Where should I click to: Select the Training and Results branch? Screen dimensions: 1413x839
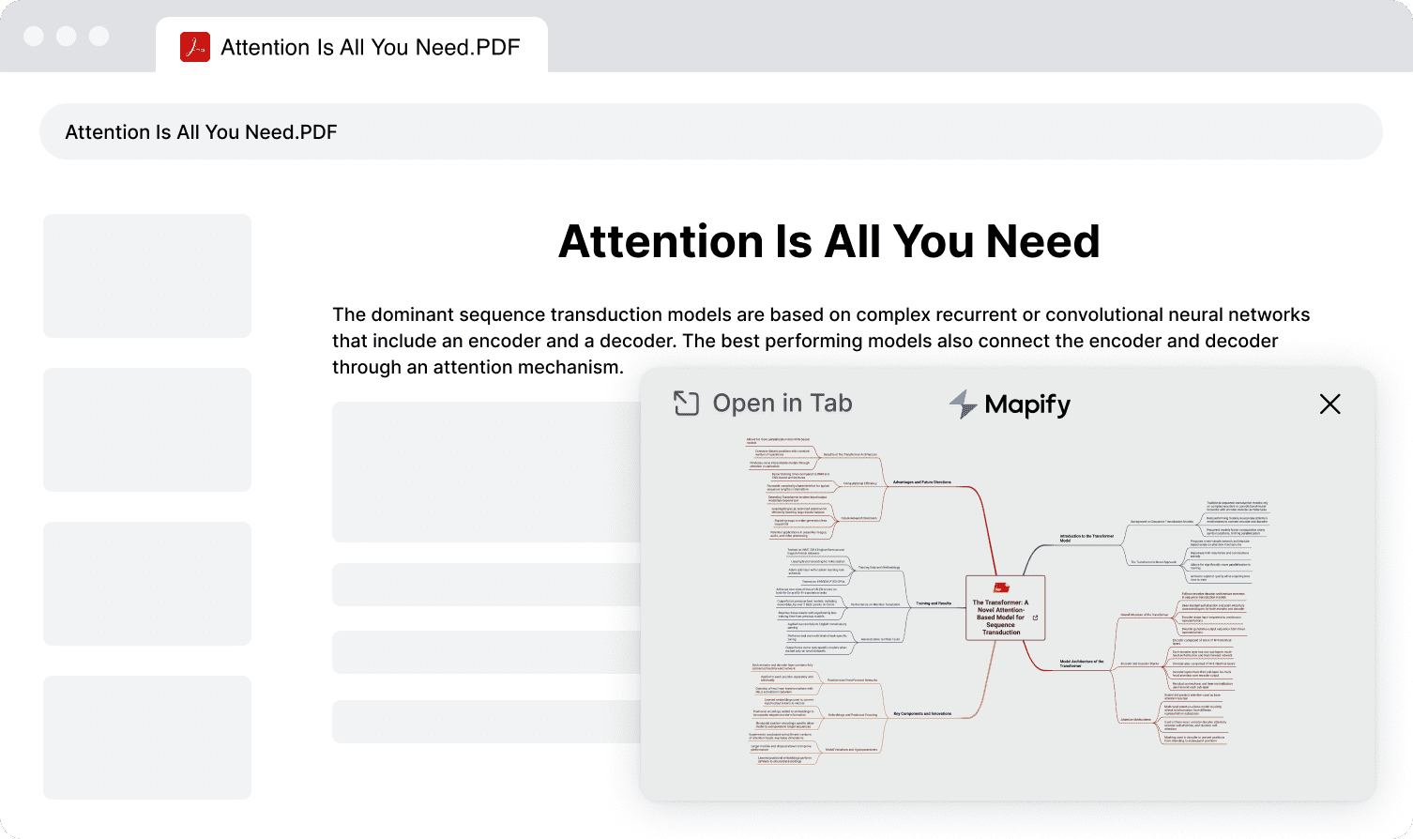[934, 603]
